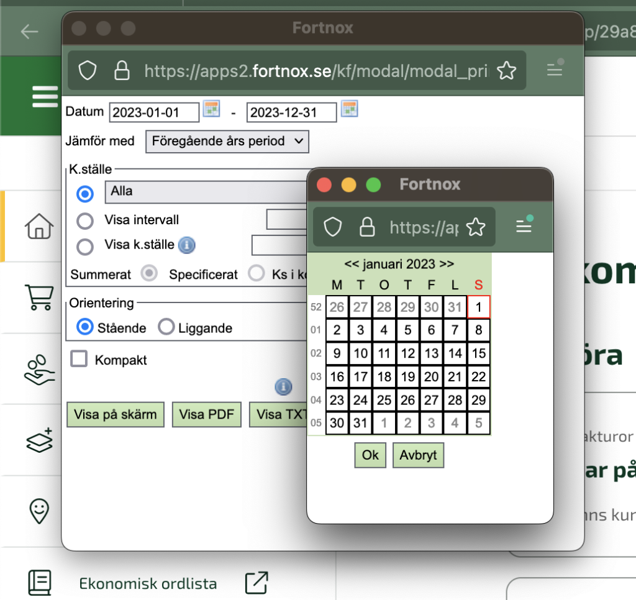The width and height of the screenshot is (636, 600).
Task: Click info icon above Visa TXT button
Action: [283, 386]
